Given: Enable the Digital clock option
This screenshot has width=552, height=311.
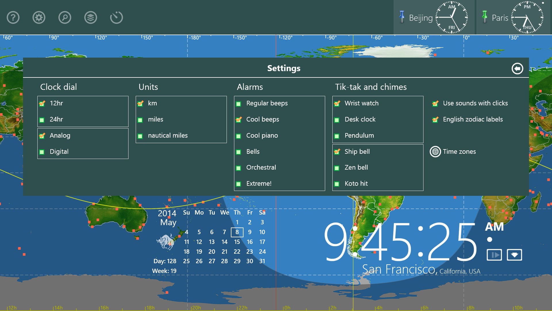Looking at the screenshot, I should [x=42, y=151].
